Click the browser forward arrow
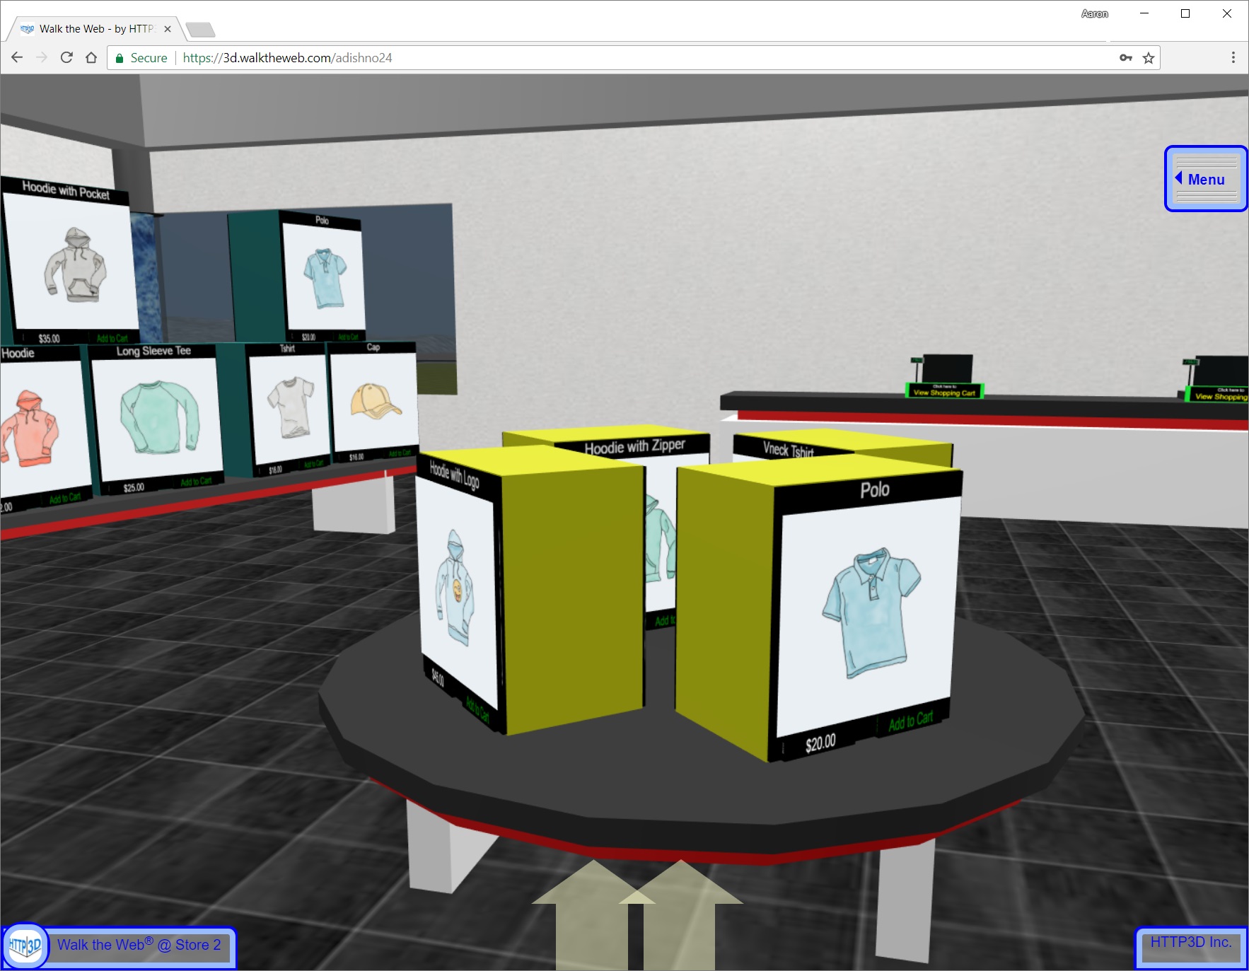The image size is (1249, 971). point(42,57)
